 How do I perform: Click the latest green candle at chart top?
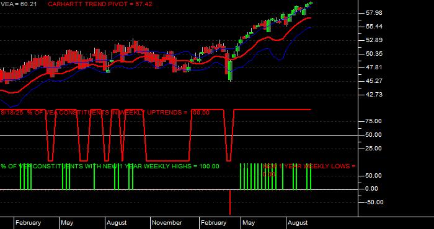coord(311,3)
